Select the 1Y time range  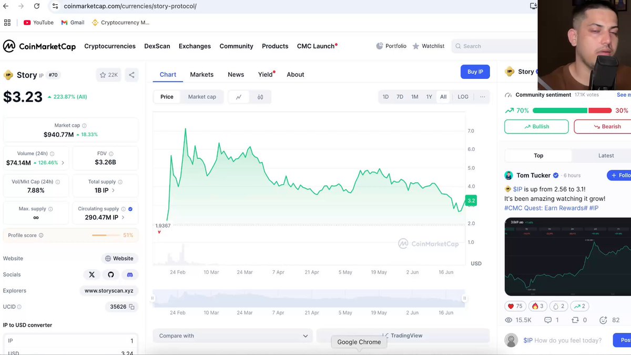click(429, 97)
